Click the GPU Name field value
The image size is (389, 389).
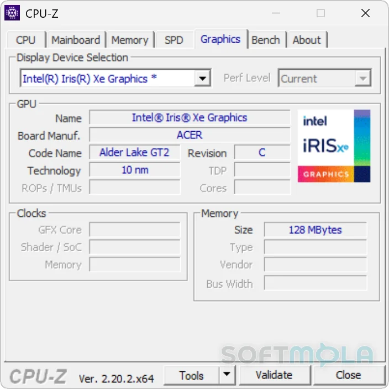point(190,117)
